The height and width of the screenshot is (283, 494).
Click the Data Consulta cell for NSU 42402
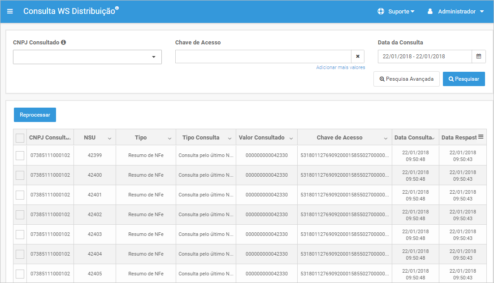coord(416,215)
